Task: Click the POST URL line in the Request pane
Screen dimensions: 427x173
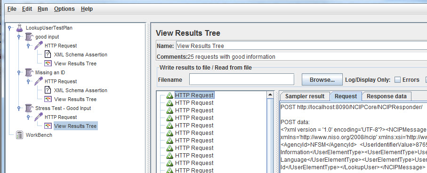Action: pyautogui.click(x=351, y=107)
